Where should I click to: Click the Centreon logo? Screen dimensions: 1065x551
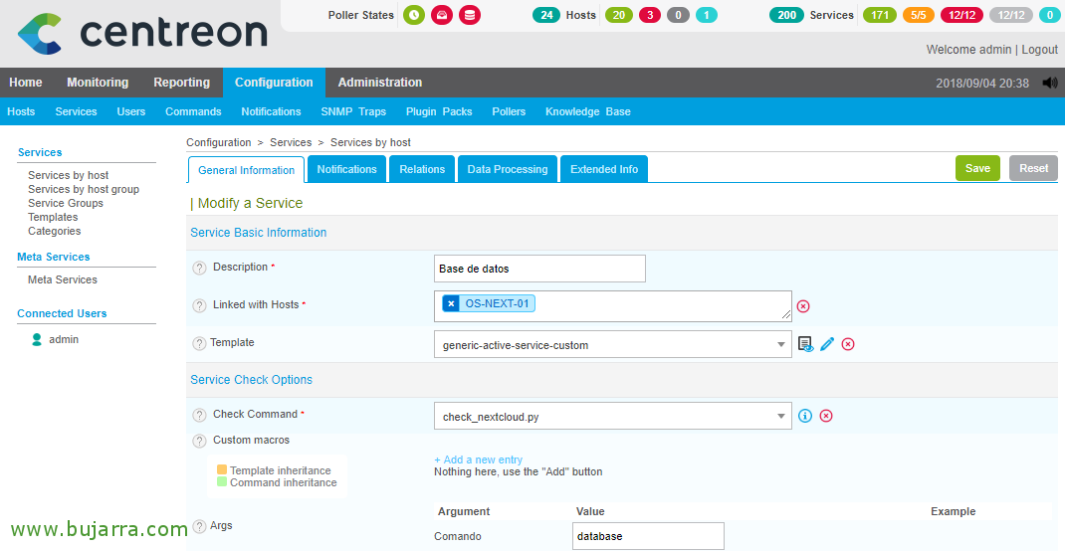[x=142, y=33]
